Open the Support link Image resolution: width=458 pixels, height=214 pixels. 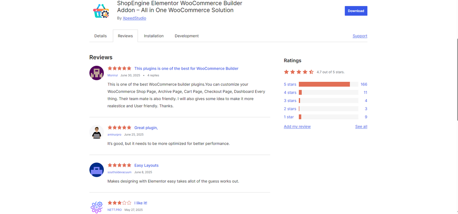point(360,36)
